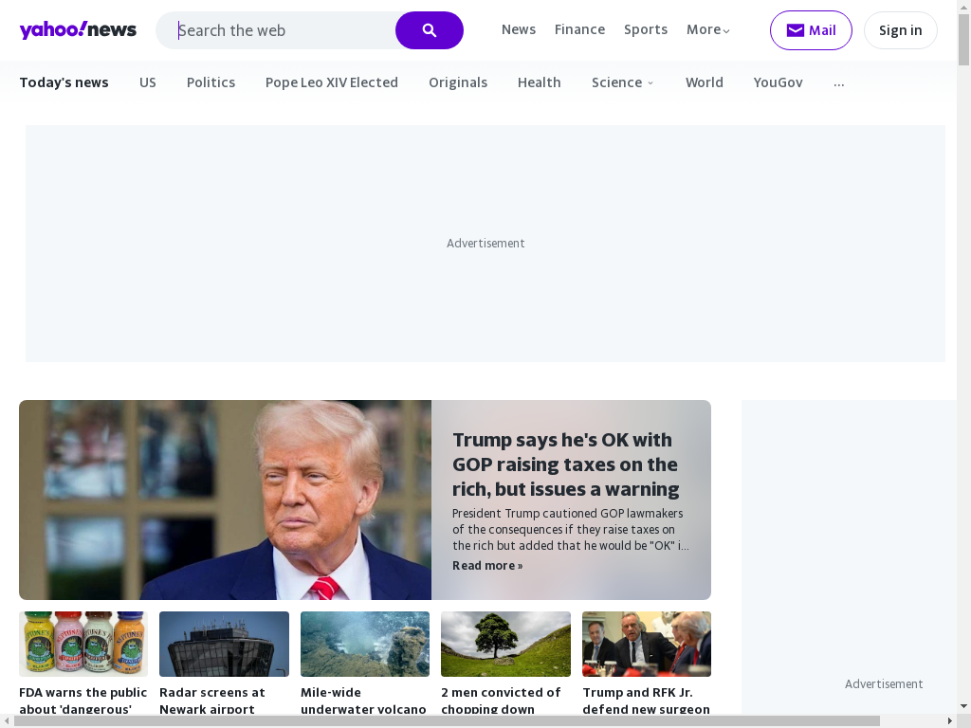Open FDA warns the public story thumbnail
971x728 pixels.
pos(83,644)
